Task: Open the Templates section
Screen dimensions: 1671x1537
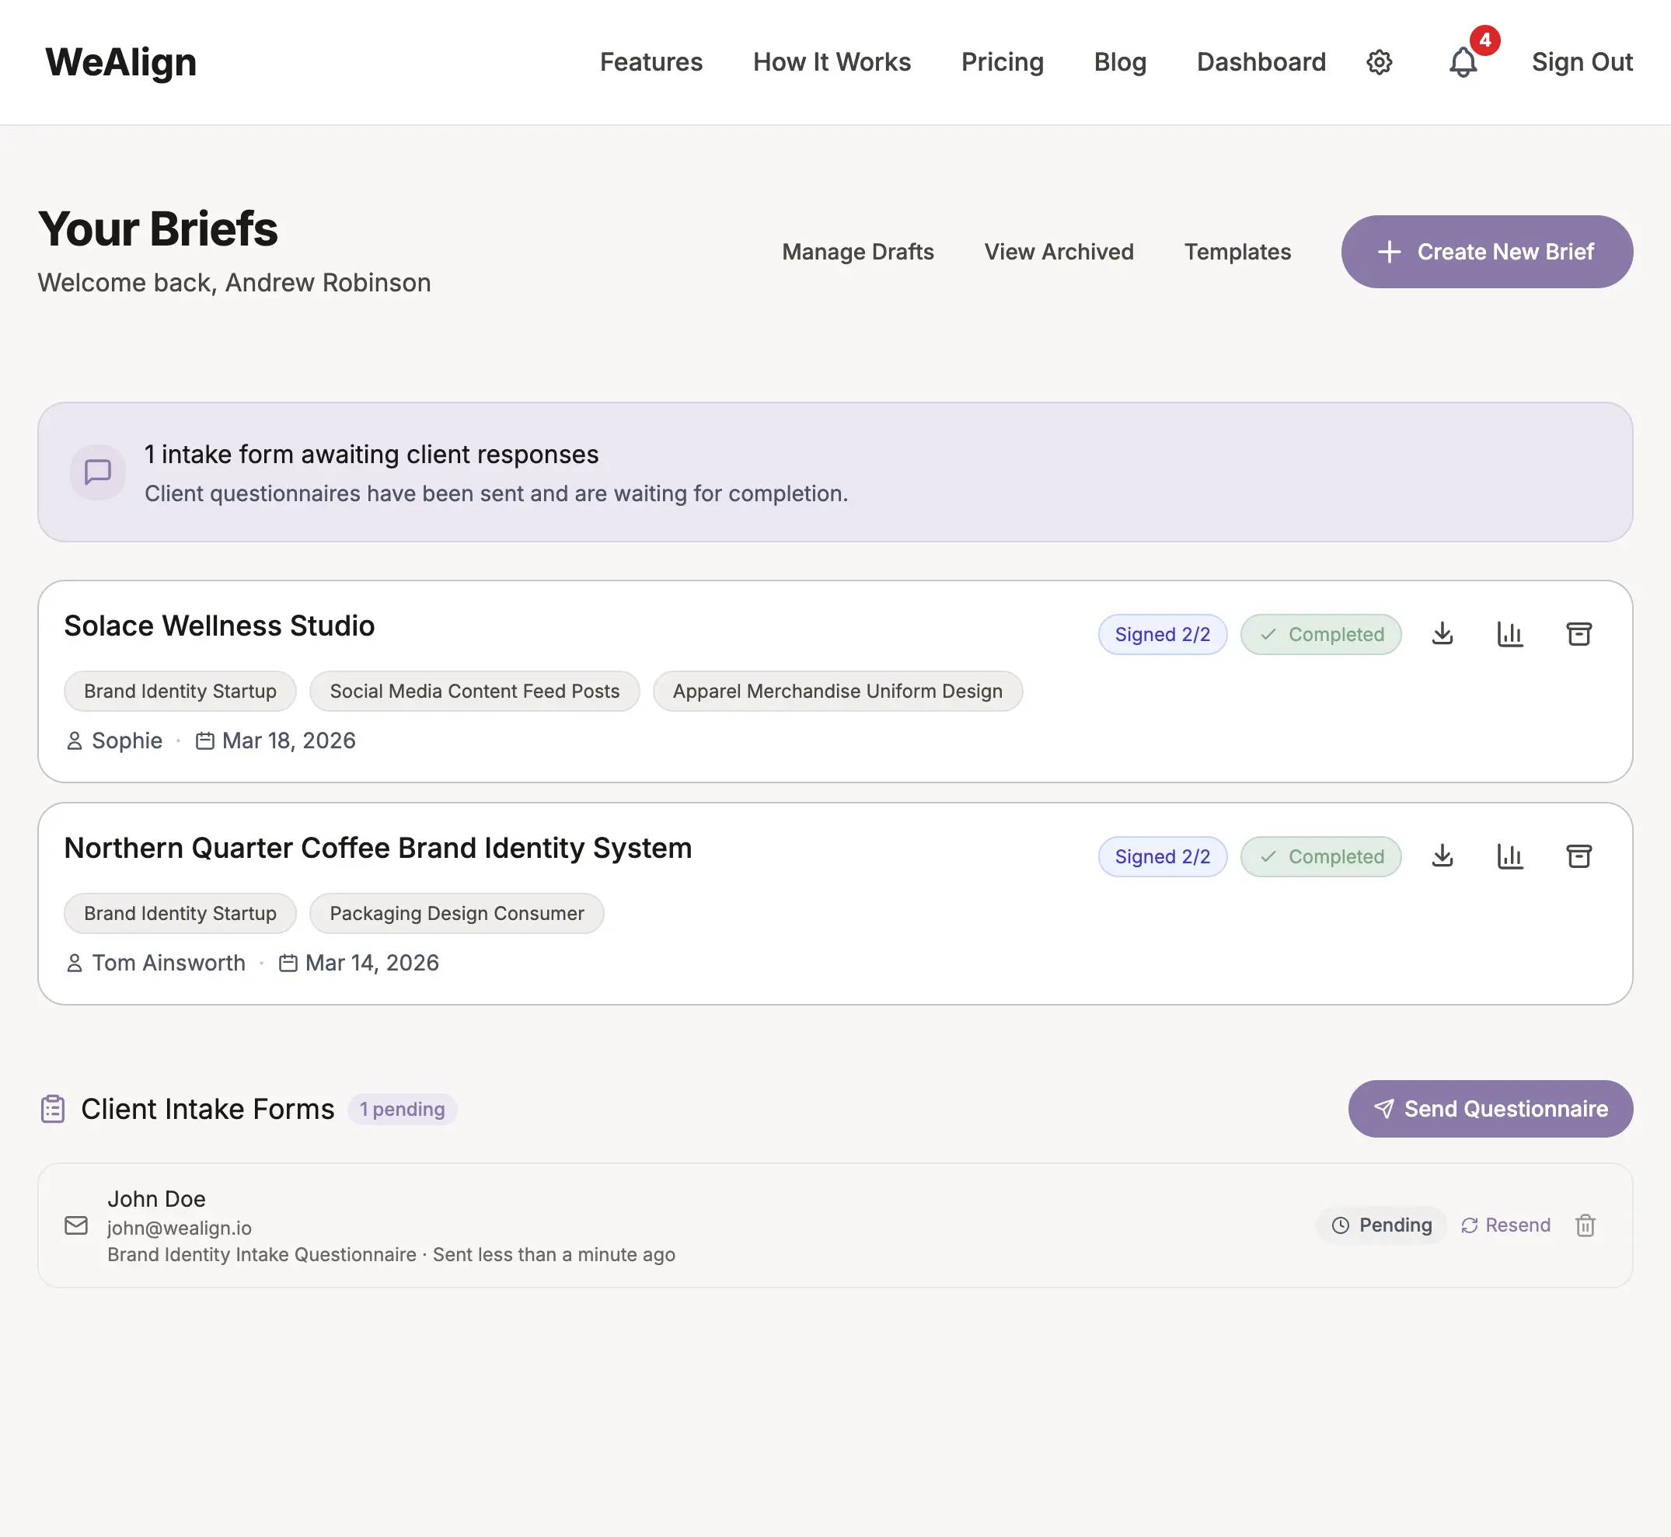Action: (1237, 251)
